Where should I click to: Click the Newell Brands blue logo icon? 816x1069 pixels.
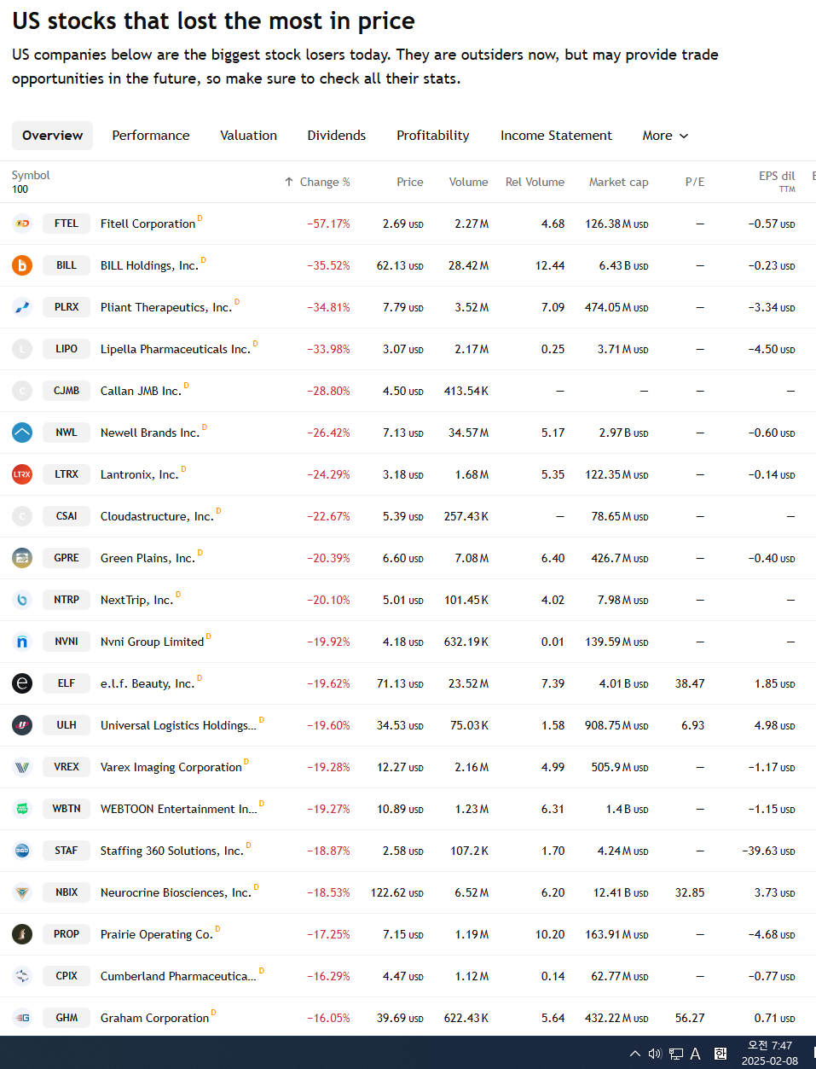point(22,433)
